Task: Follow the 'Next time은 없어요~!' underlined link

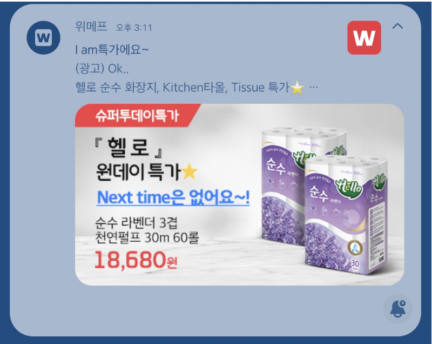Action: [173, 197]
